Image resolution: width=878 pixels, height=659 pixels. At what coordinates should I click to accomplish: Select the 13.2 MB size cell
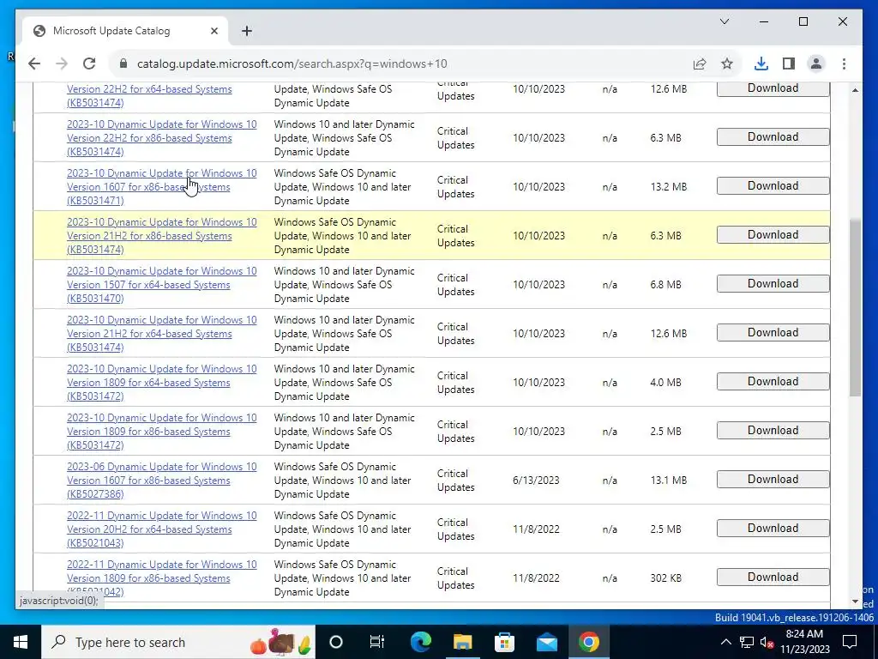point(669,186)
